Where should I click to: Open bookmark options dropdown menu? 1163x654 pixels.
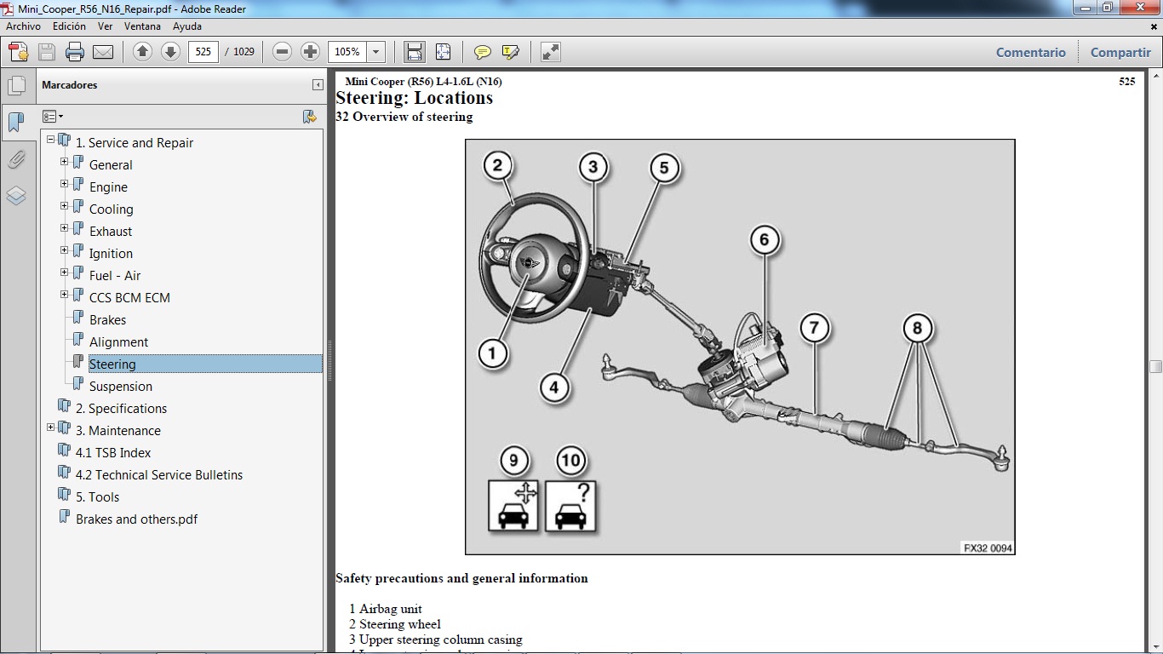53,117
